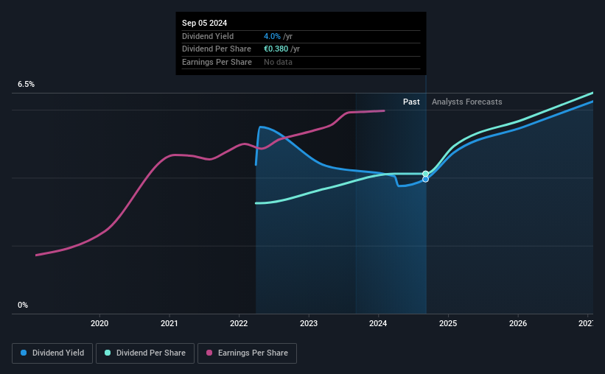Toggle the Dividend Per Share legend button

pos(145,353)
